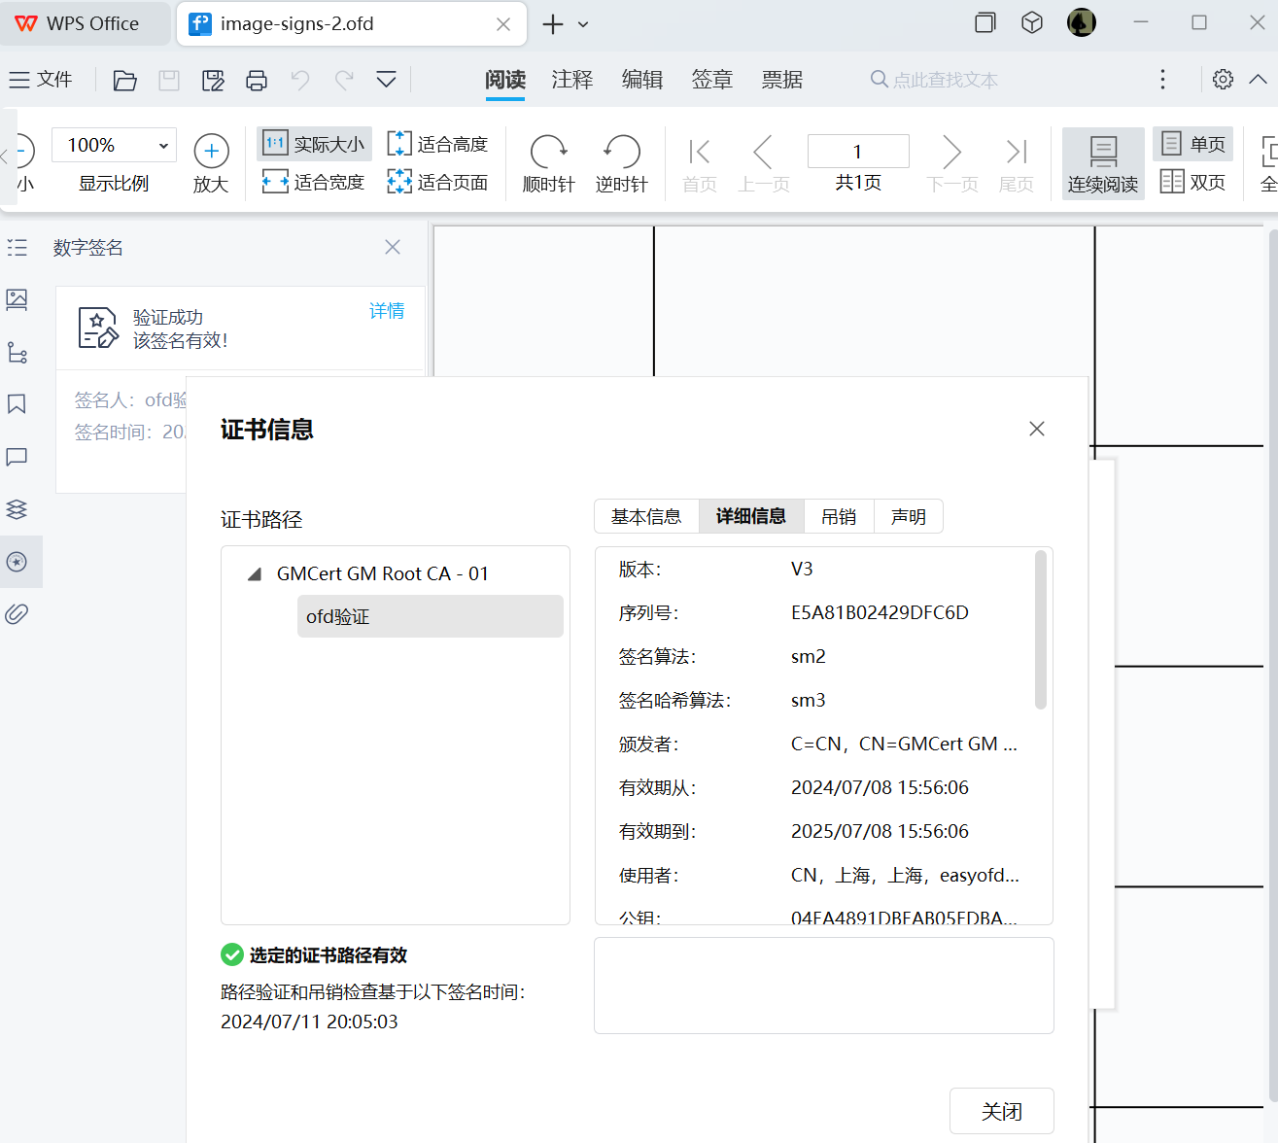Select 适合宽度 fit width
Screen dimensions: 1278x1143
pyautogui.click(x=314, y=182)
